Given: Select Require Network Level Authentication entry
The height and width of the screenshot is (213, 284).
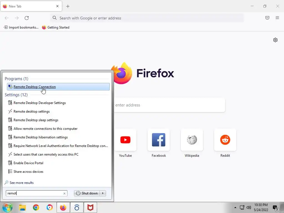Looking at the screenshot, I should pos(58,146).
